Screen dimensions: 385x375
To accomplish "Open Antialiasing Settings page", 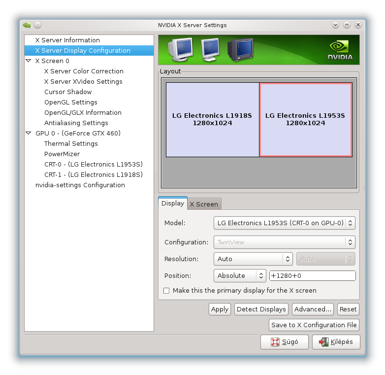I will click(x=76, y=123).
